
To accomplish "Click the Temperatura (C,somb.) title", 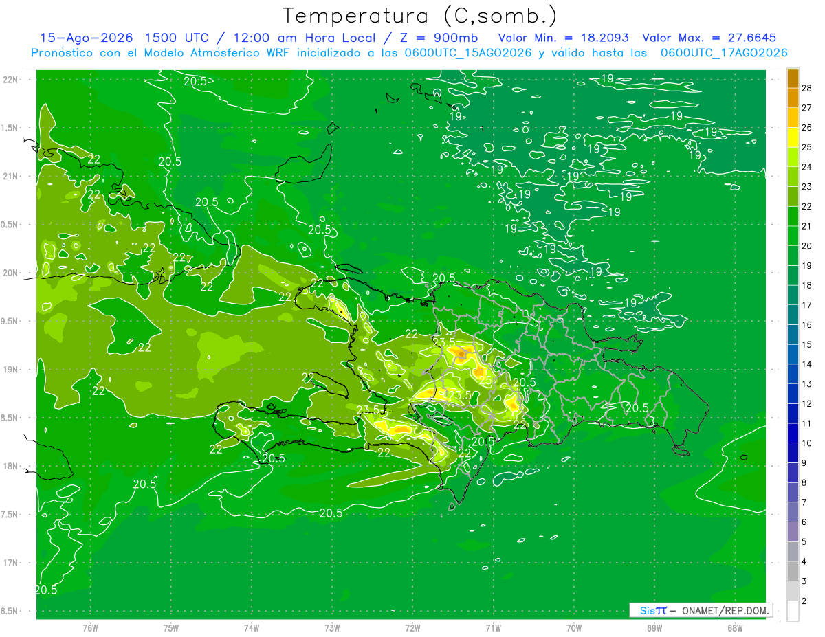I will [419, 16].
